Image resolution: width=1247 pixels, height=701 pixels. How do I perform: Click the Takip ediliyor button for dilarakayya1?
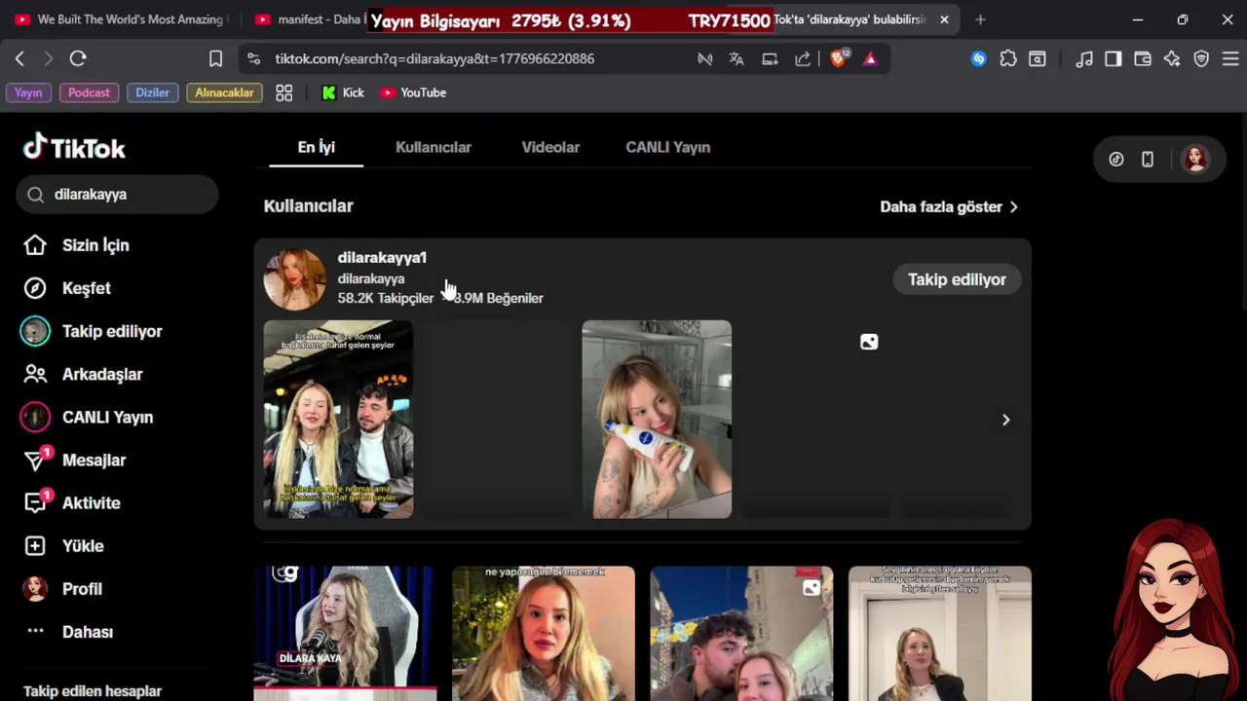[957, 279]
